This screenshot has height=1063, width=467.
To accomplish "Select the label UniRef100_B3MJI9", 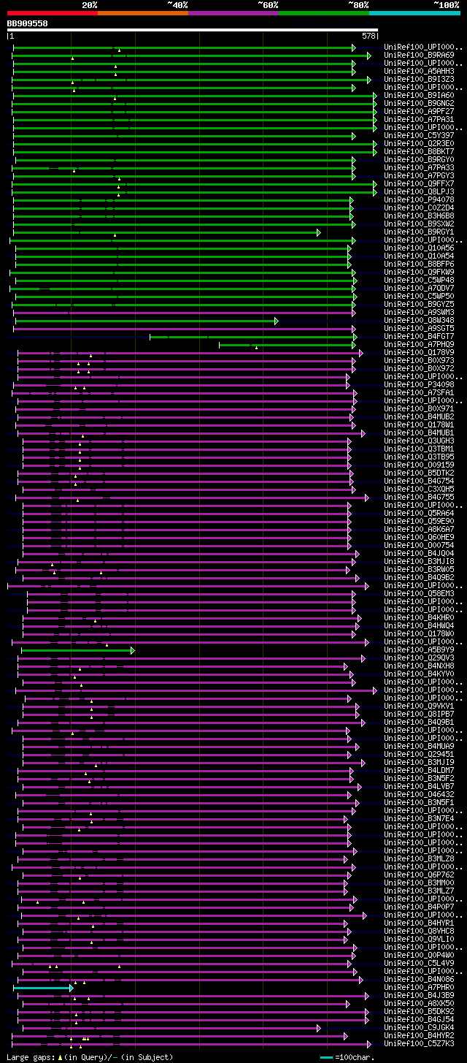I will point(419,762).
